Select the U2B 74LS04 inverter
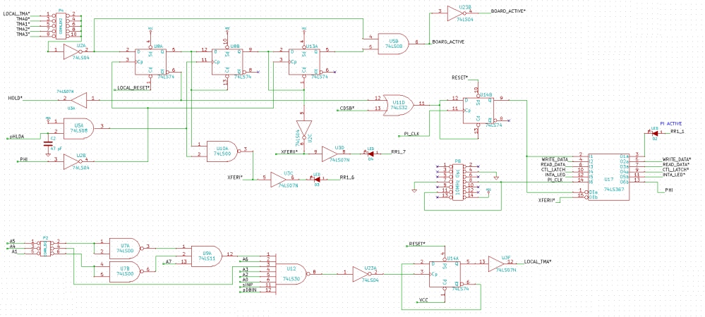The width and height of the screenshot is (705, 317). click(73, 161)
